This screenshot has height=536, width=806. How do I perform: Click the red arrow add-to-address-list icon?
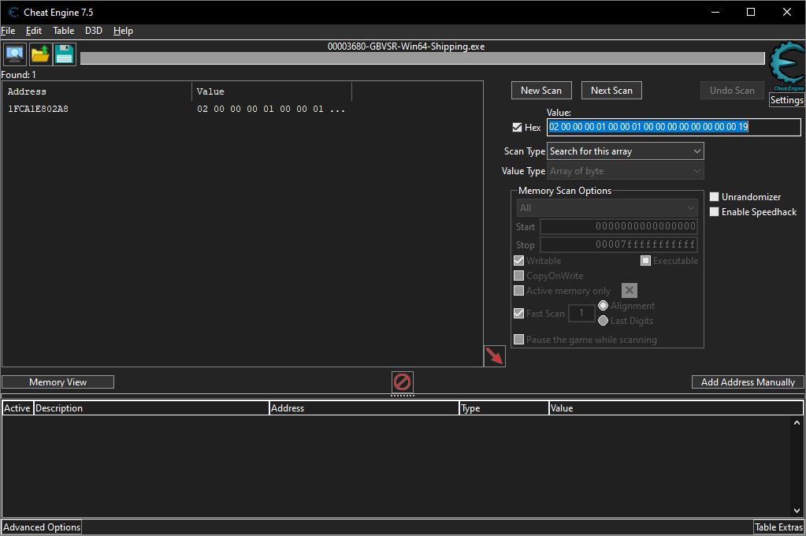point(495,356)
